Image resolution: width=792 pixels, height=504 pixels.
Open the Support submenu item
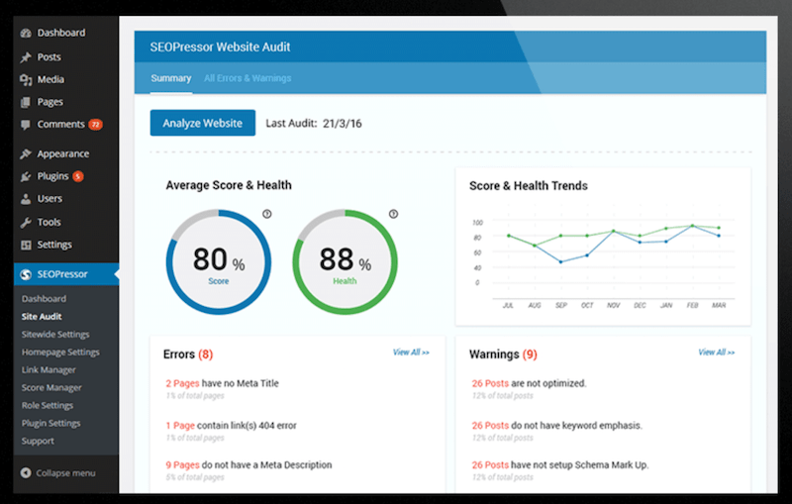pos(38,441)
